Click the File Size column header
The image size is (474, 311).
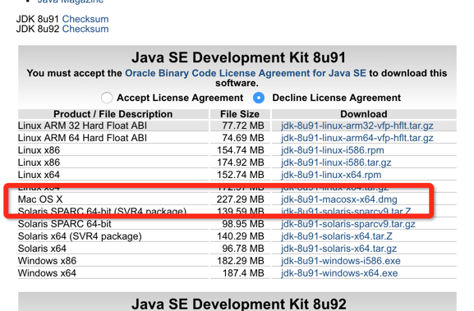(x=240, y=114)
